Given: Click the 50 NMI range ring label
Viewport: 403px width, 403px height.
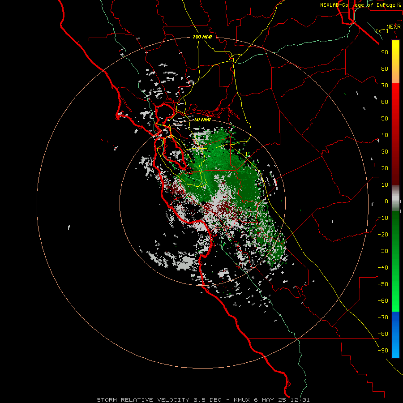Looking at the screenshot, I should click(x=202, y=120).
